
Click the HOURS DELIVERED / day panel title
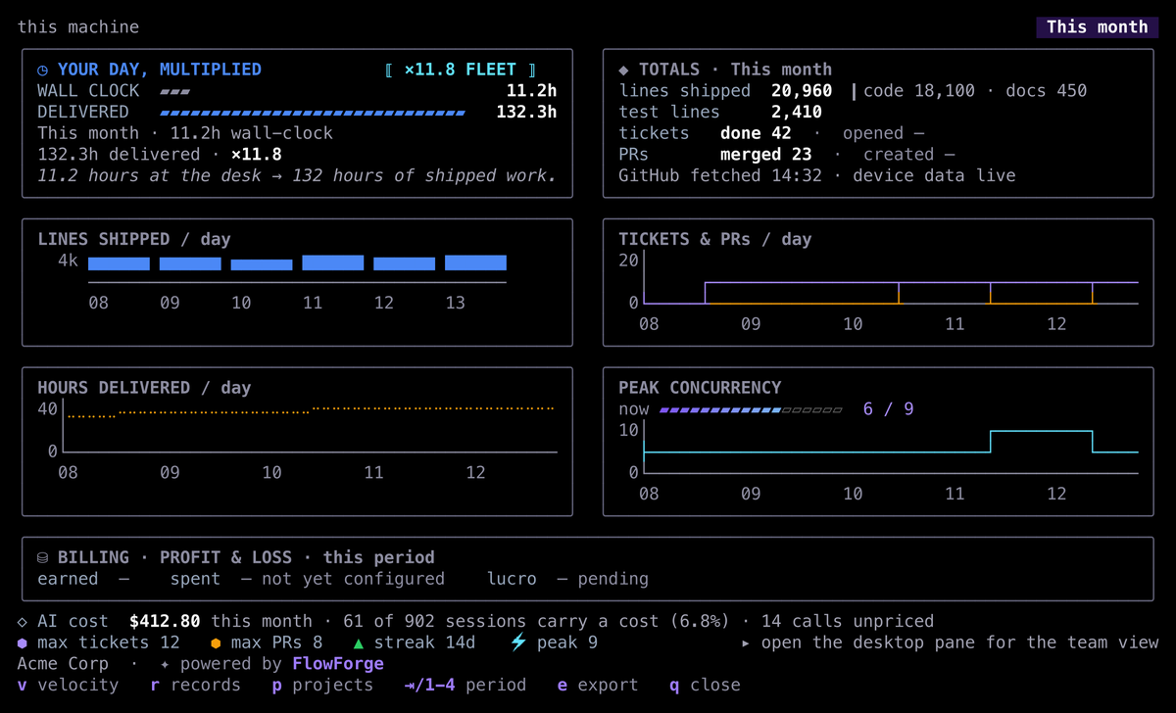coord(144,388)
